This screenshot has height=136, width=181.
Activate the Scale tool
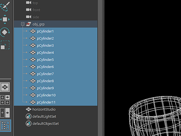pyautogui.click(x=5, y=45)
